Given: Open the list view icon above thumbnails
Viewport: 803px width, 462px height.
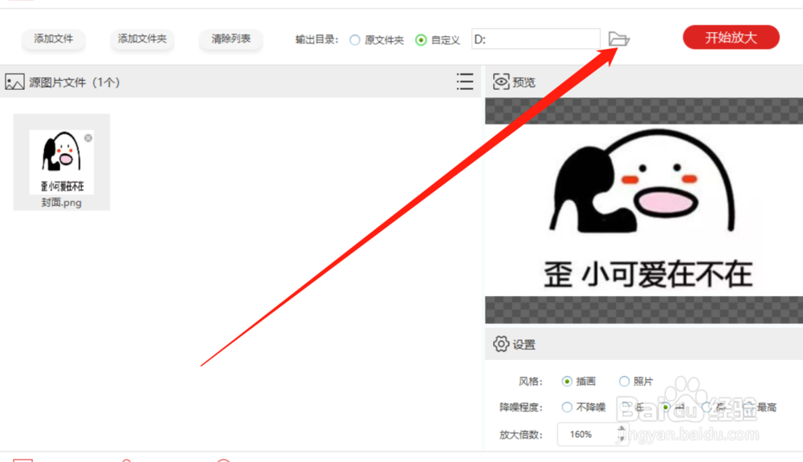Looking at the screenshot, I should pyautogui.click(x=464, y=81).
